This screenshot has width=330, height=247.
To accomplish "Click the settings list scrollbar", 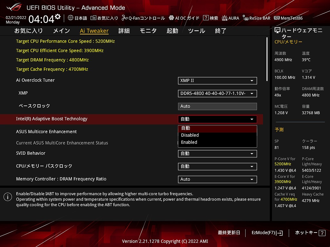I will pos(267,59).
